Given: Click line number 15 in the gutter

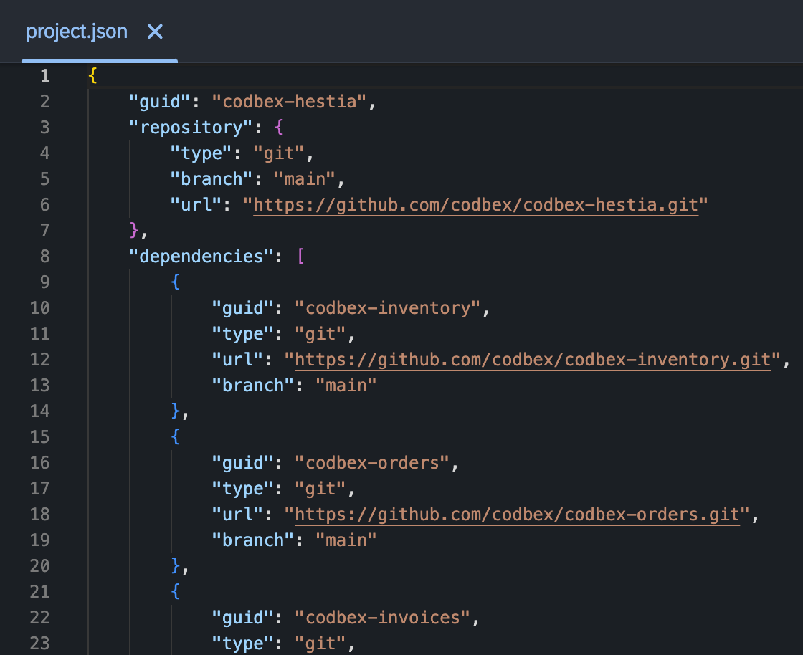Looking at the screenshot, I should point(40,436).
